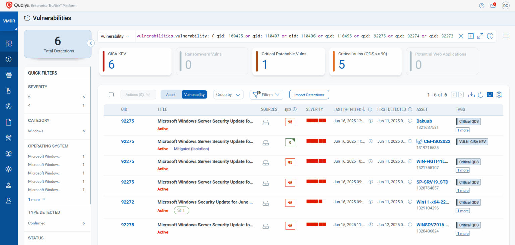Screen dimensions: 515x245
Task: Click Import Detections button
Action: coord(309,95)
